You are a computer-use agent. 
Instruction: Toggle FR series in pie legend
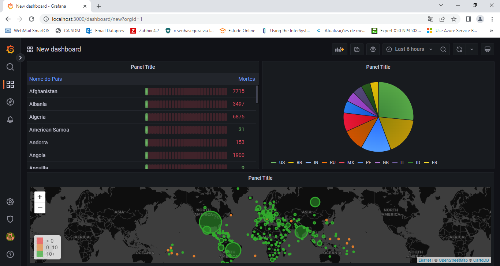[434, 163]
